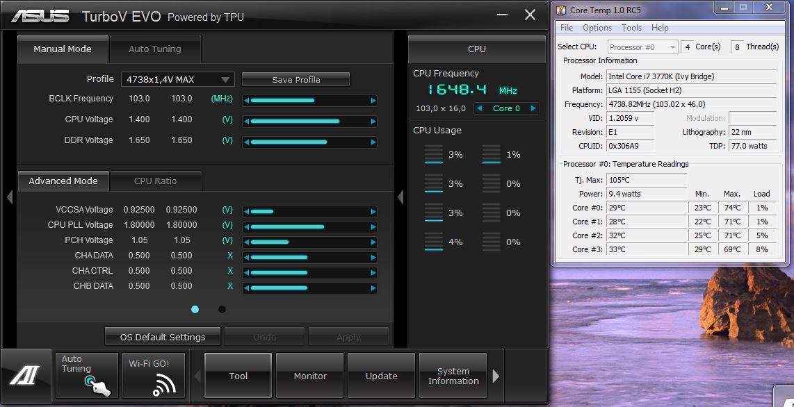Open the Monitor button
Viewport: 794px width, 407px height.
(310, 376)
